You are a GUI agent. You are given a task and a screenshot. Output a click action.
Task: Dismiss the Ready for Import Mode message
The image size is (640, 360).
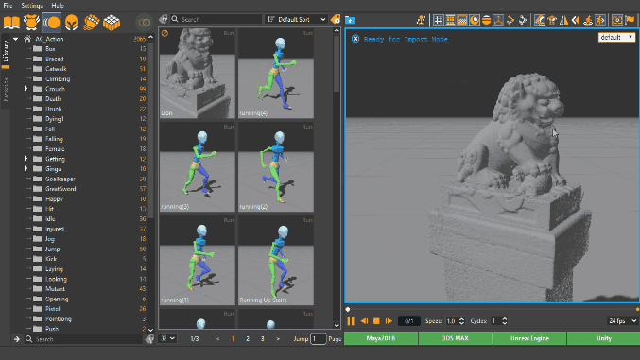(x=355, y=39)
